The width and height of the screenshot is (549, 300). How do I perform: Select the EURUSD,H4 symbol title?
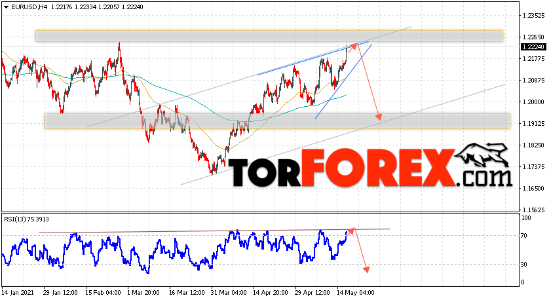(x=29, y=7)
